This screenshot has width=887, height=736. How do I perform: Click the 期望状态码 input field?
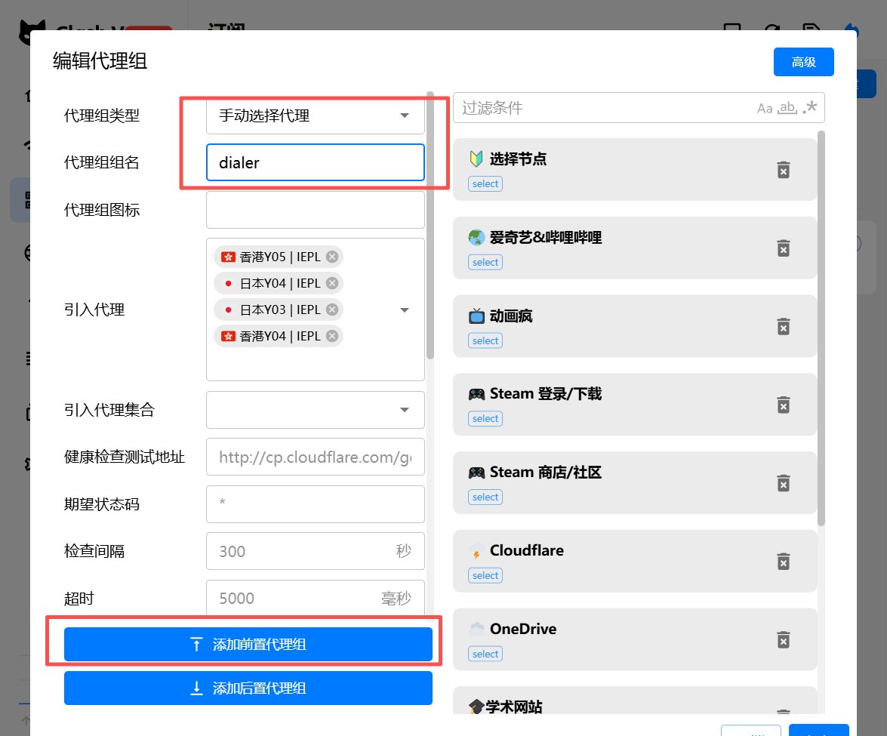[x=315, y=504]
